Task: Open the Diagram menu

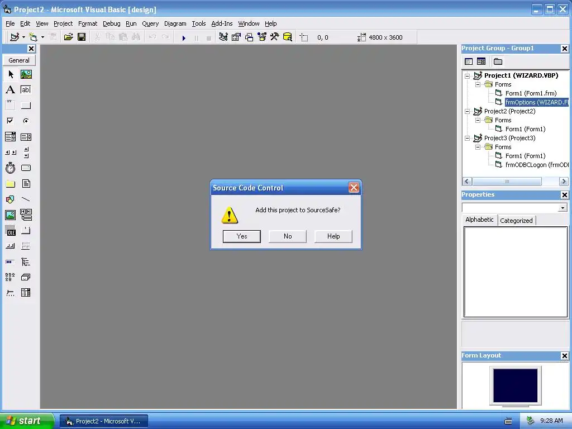Action: pos(175,23)
